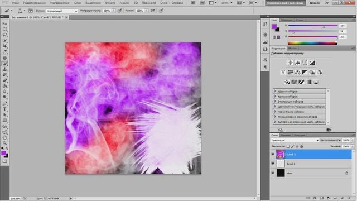Toggle brush panel in options bar
This screenshot has width=357, height=201.
[x=31, y=11]
